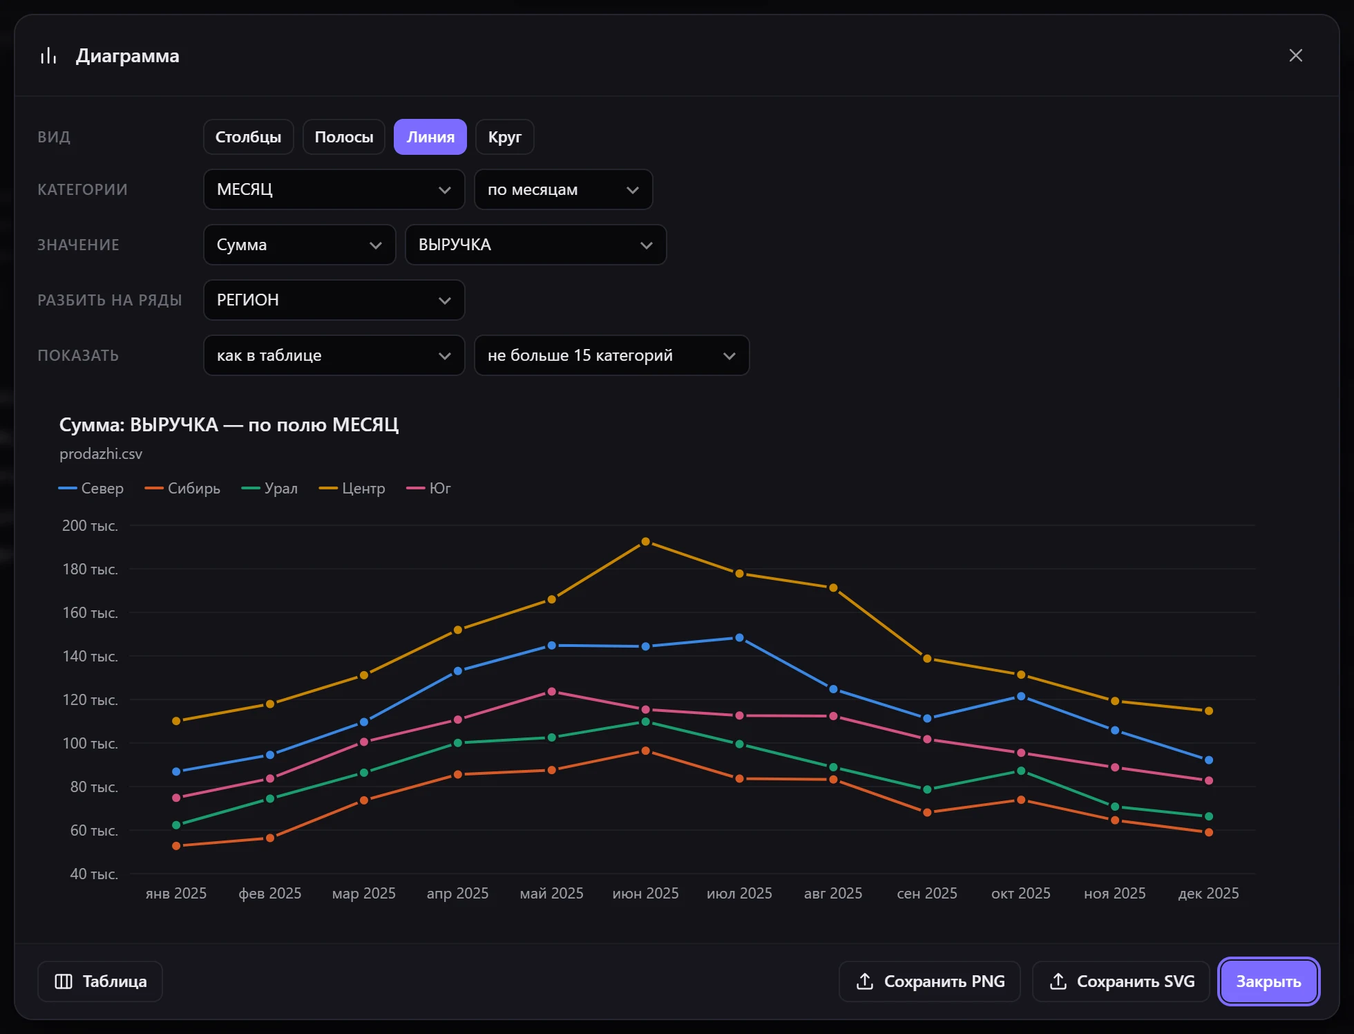Click the 'июн 2025' axis label
The width and height of the screenshot is (1354, 1034).
click(645, 893)
